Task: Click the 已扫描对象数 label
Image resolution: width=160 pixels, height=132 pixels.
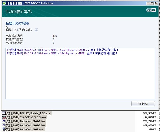Action: tap(15, 36)
